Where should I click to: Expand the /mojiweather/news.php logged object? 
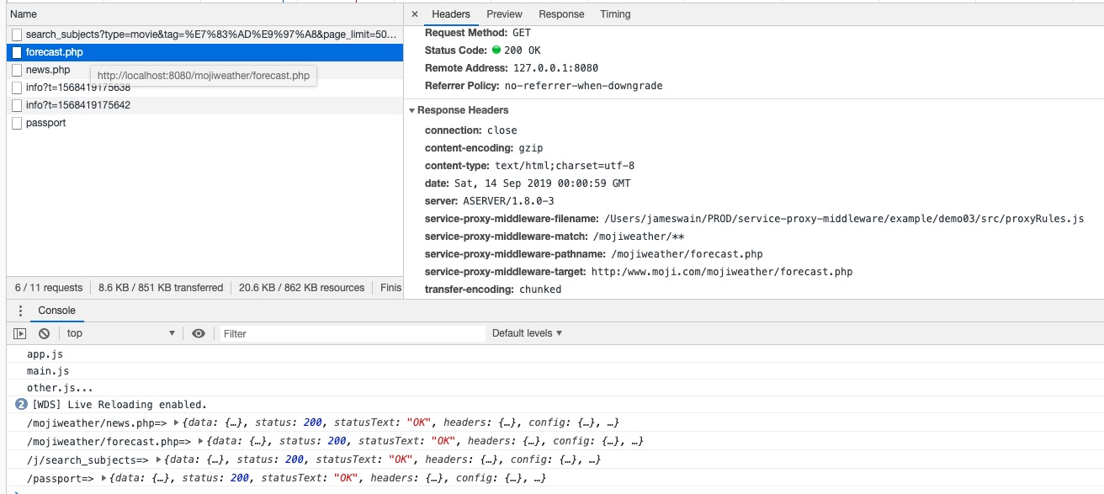176,422
